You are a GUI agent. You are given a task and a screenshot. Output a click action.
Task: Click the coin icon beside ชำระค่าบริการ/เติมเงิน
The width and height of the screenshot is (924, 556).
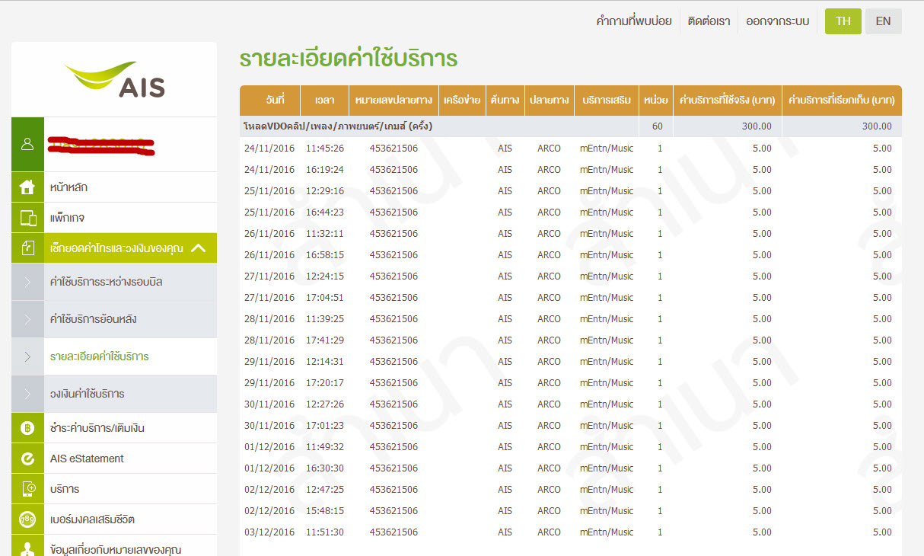[27, 428]
